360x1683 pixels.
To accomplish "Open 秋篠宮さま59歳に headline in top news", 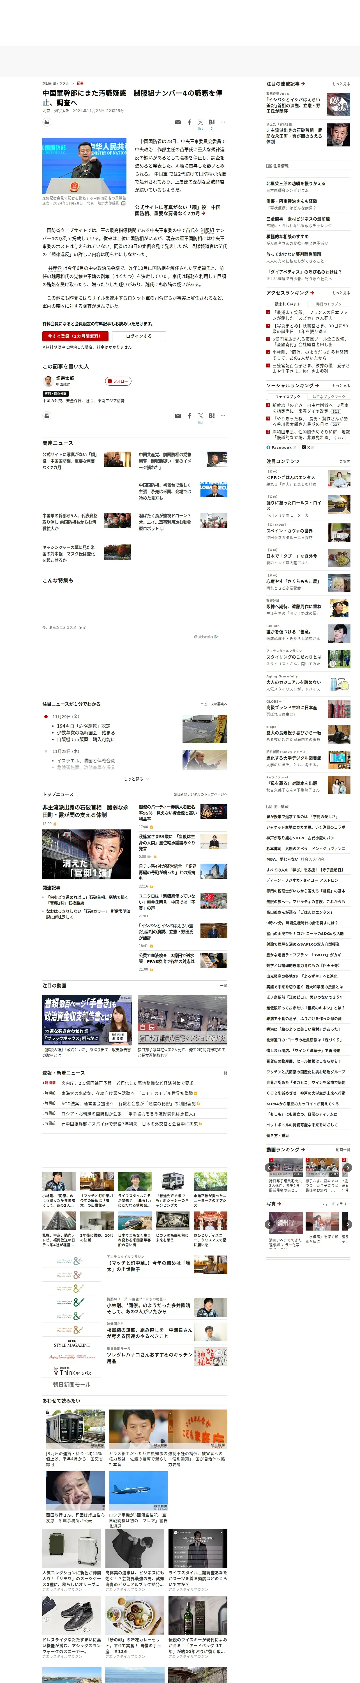I will point(167,843).
